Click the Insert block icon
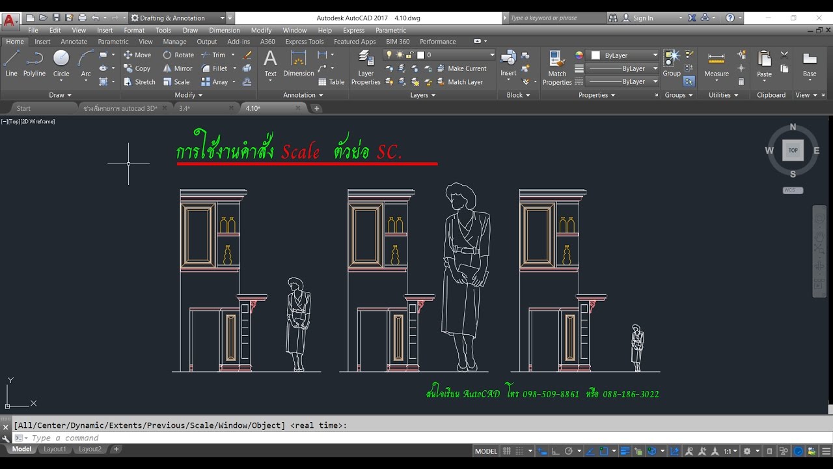Screen dimensions: 833x469 (x=508, y=64)
